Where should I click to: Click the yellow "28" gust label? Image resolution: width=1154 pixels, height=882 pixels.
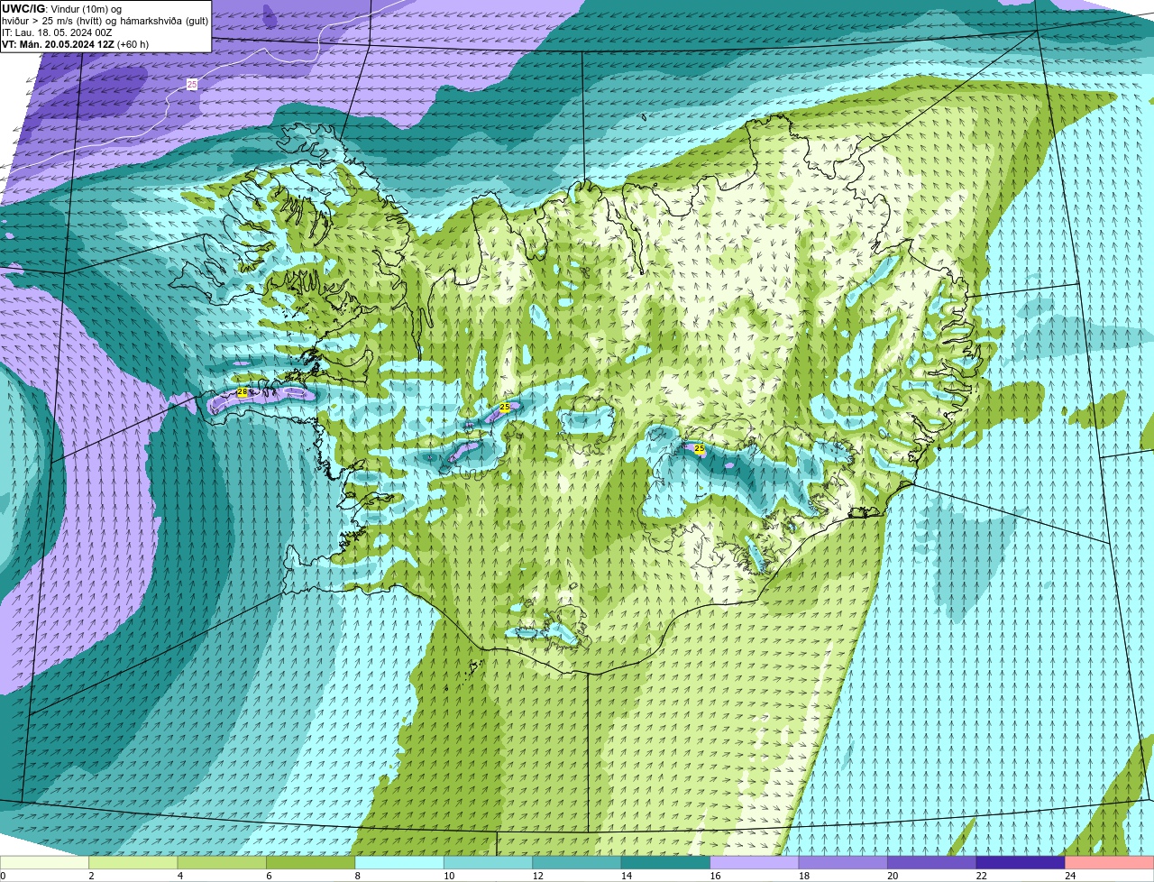coord(242,392)
